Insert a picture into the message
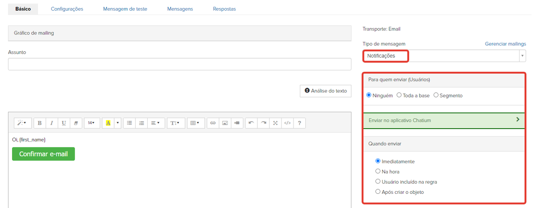The width and height of the screenshot is (537, 208). (225, 123)
